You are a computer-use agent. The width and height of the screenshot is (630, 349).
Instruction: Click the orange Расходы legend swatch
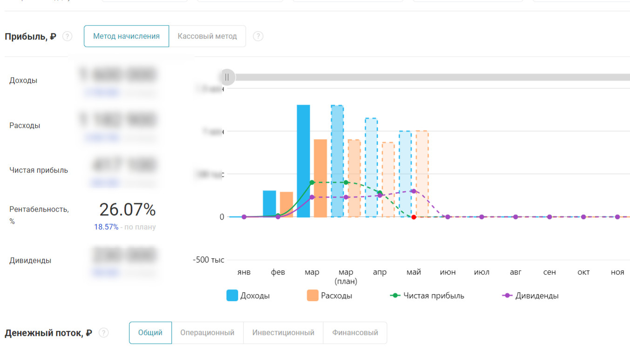(x=313, y=295)
